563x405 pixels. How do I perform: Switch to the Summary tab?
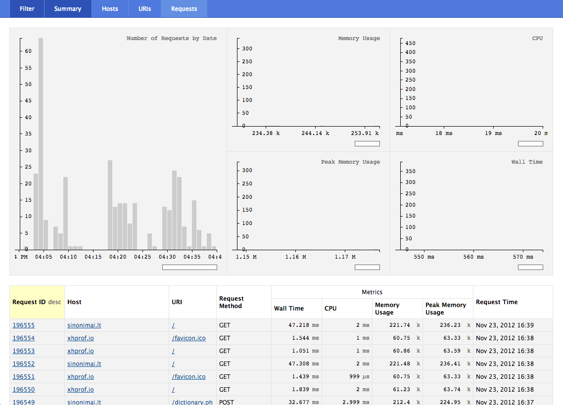pyautogui.click(x=67, y=8)
